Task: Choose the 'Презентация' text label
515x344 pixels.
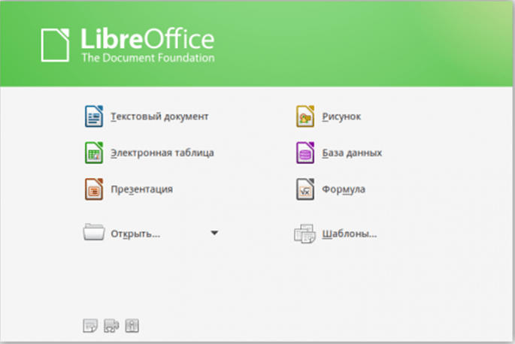Action: 141,189
